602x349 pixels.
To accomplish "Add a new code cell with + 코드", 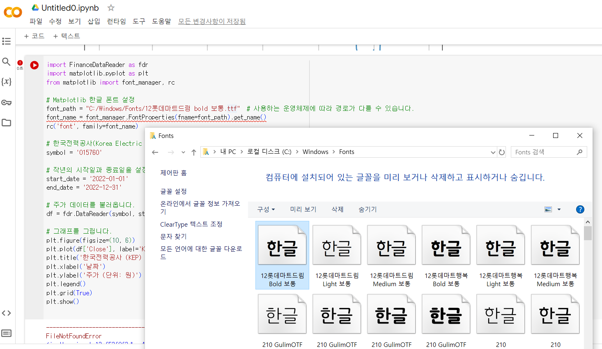I will [x=34, y=36].
